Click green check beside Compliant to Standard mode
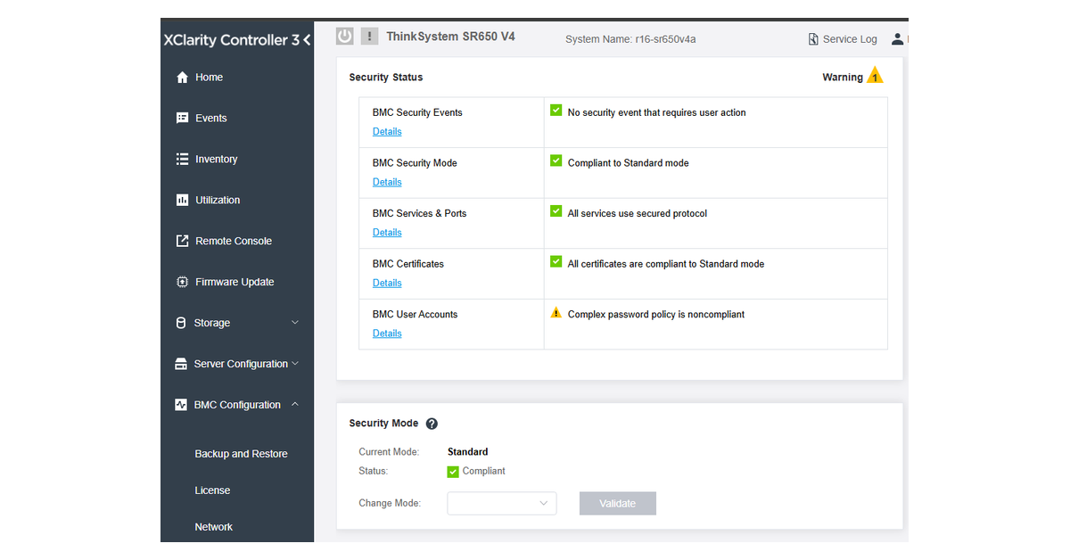1070x560 pixels. pos(556,161)
